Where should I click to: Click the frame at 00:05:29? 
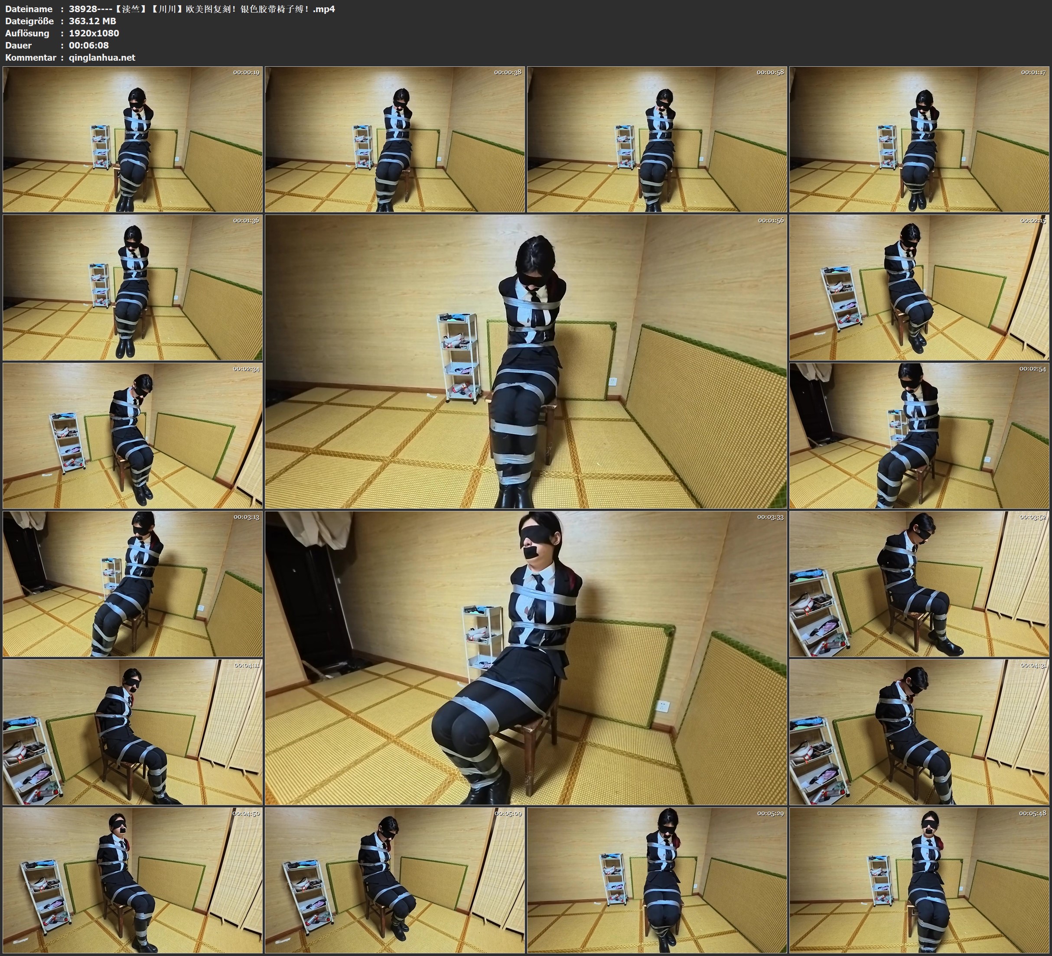pos(656,880)
